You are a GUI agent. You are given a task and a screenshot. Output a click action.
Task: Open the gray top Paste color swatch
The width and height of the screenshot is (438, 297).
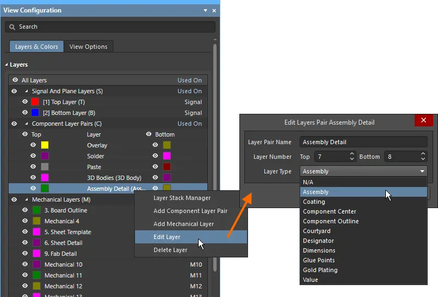point(45,167)
